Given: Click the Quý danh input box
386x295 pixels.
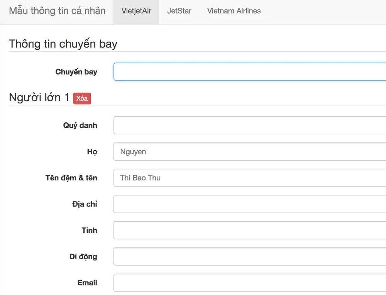Looking at the screenshot, I should click(249, 125).
